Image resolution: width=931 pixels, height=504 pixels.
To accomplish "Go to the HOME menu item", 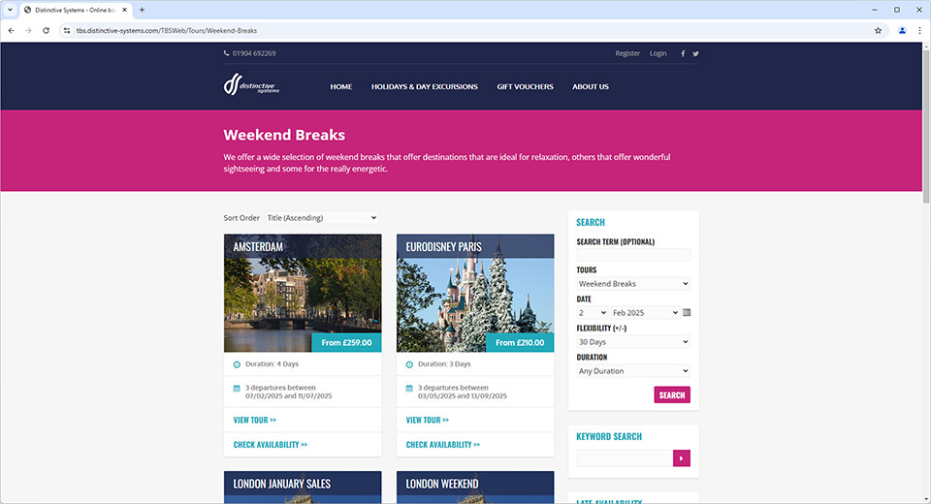I will (x=340, y=86).
